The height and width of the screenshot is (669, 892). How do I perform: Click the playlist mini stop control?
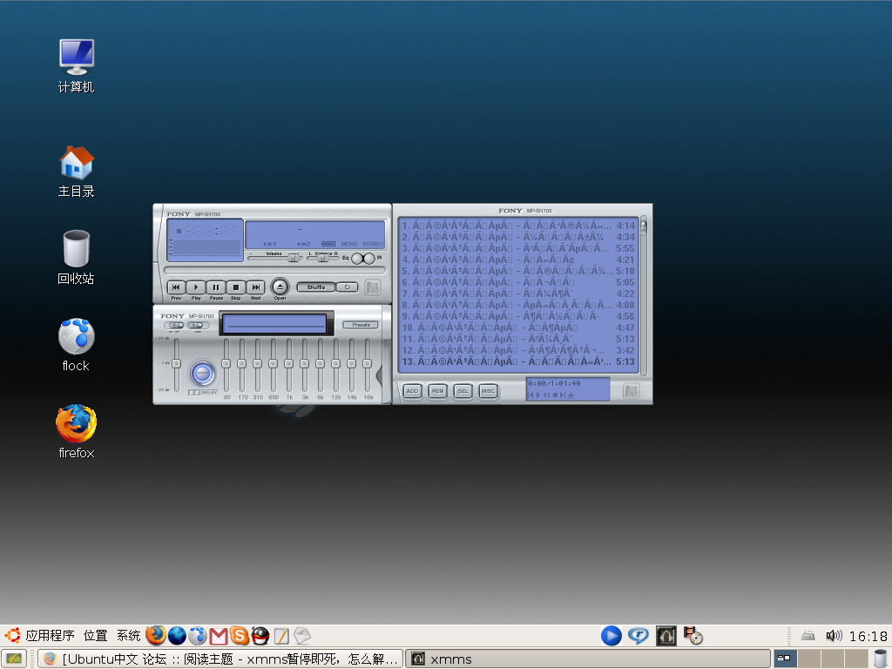click(x=555, y=395)
